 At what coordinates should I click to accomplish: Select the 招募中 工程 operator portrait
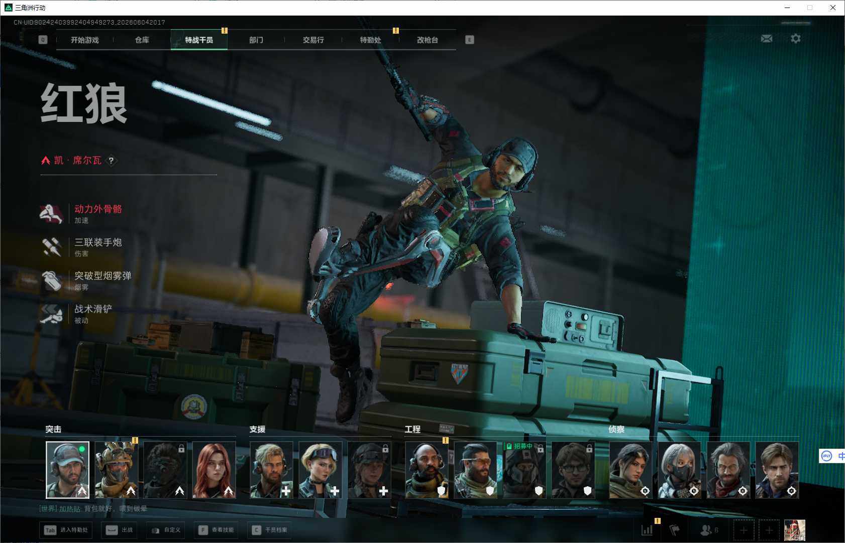(524, 470)
